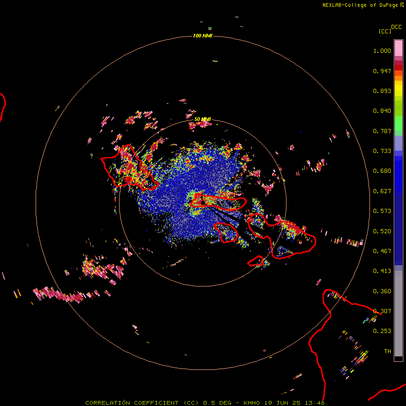Screen dimensions: 406x406
Task: Click the DCC label above the color scale
Action: point(396,27)
